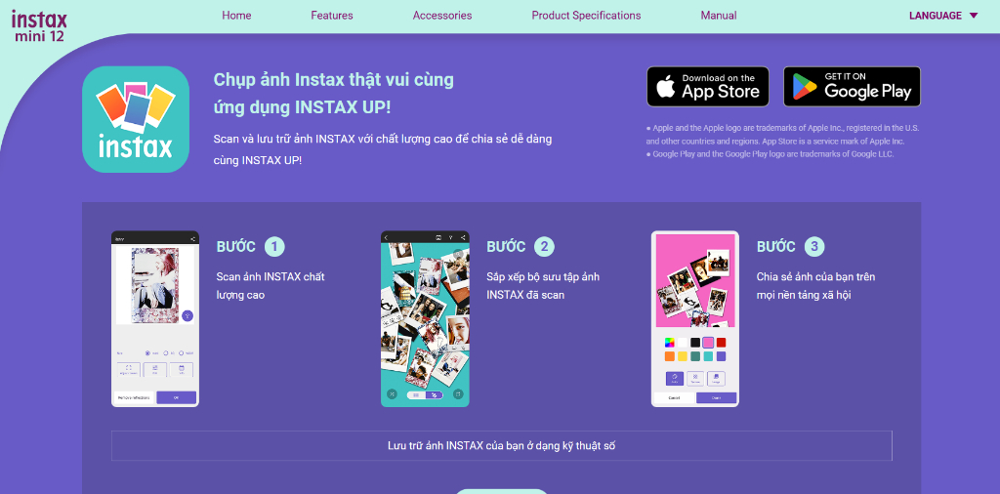Click the instax mini 12 logo
Screen dimensions: 1000x494
[x=39, y=25]
